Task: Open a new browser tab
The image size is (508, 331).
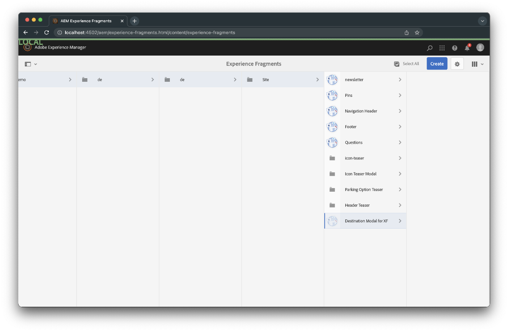Action: click(x=134, y=21)
